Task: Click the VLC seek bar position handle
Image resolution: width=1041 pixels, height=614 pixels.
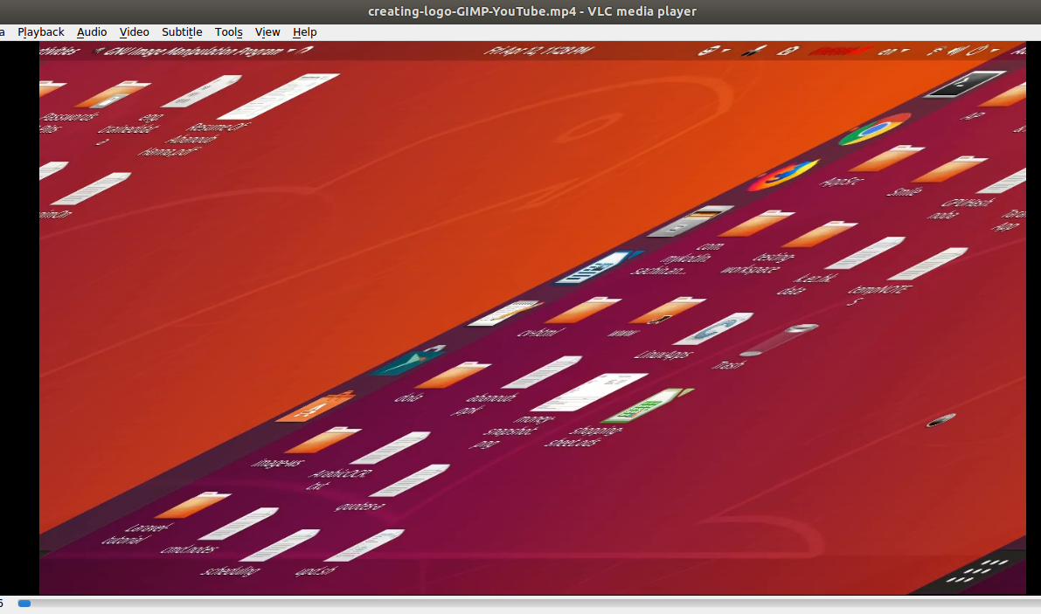Action: point(24,604)
